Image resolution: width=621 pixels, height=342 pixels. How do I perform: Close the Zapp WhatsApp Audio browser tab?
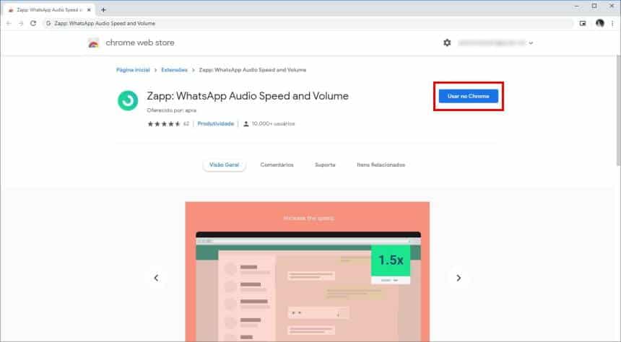point(89,10)
